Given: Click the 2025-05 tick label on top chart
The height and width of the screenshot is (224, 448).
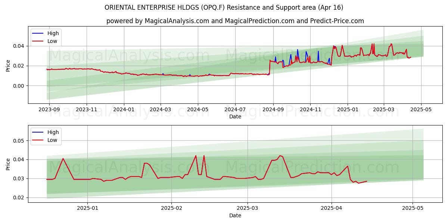Looking at the screenshot, I should pyautogui.click(x=421, y=110).
